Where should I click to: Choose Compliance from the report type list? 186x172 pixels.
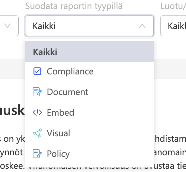click(89, 71)
